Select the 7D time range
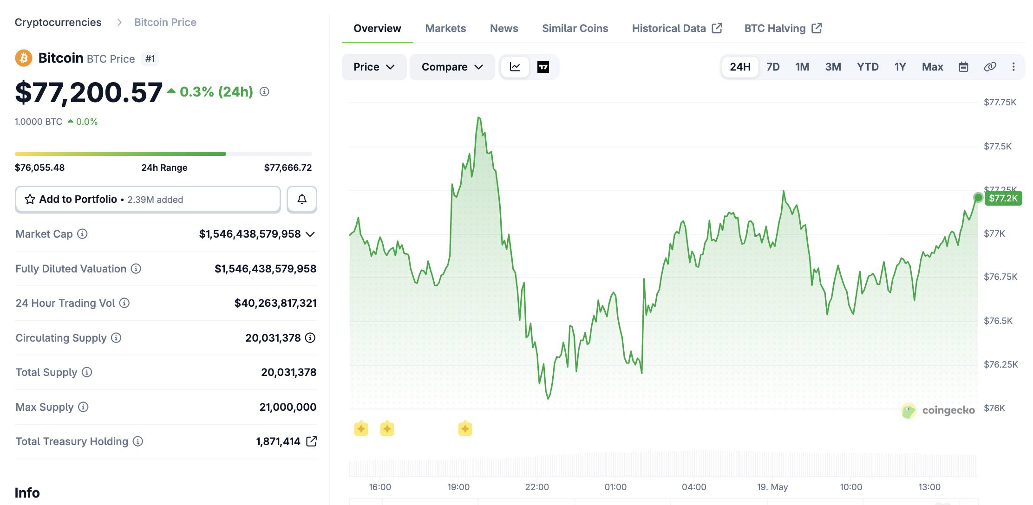 coord(773,67)
